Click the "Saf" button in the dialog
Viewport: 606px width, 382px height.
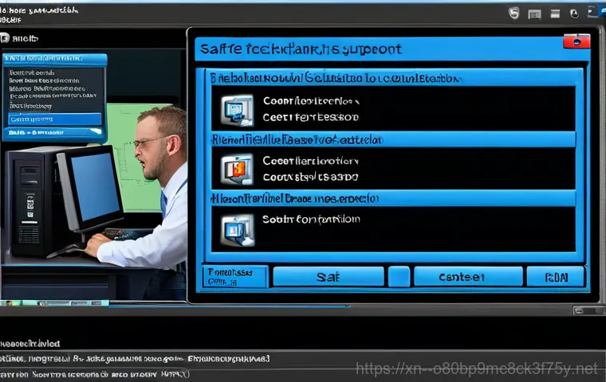click(329, 277)
